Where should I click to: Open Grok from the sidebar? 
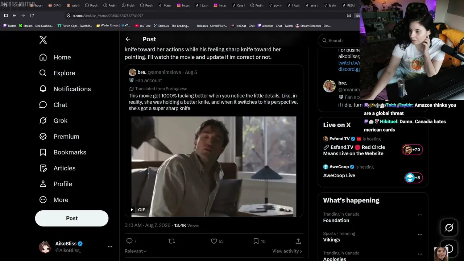click(53, 121)
